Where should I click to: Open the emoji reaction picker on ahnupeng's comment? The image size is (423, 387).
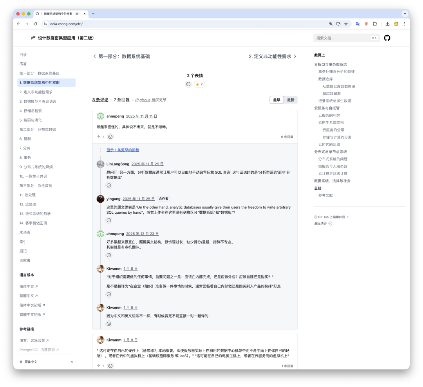(110, 136)
